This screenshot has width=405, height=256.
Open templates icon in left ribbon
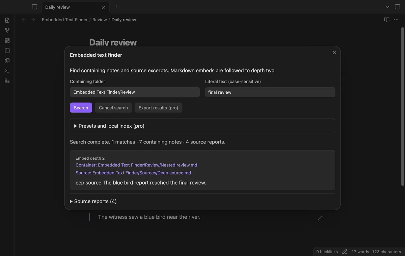(x=7, y=61)
